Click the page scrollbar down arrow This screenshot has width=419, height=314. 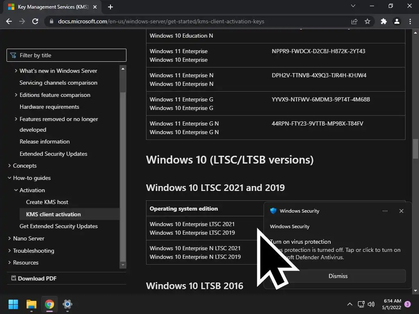coord(416,291)
